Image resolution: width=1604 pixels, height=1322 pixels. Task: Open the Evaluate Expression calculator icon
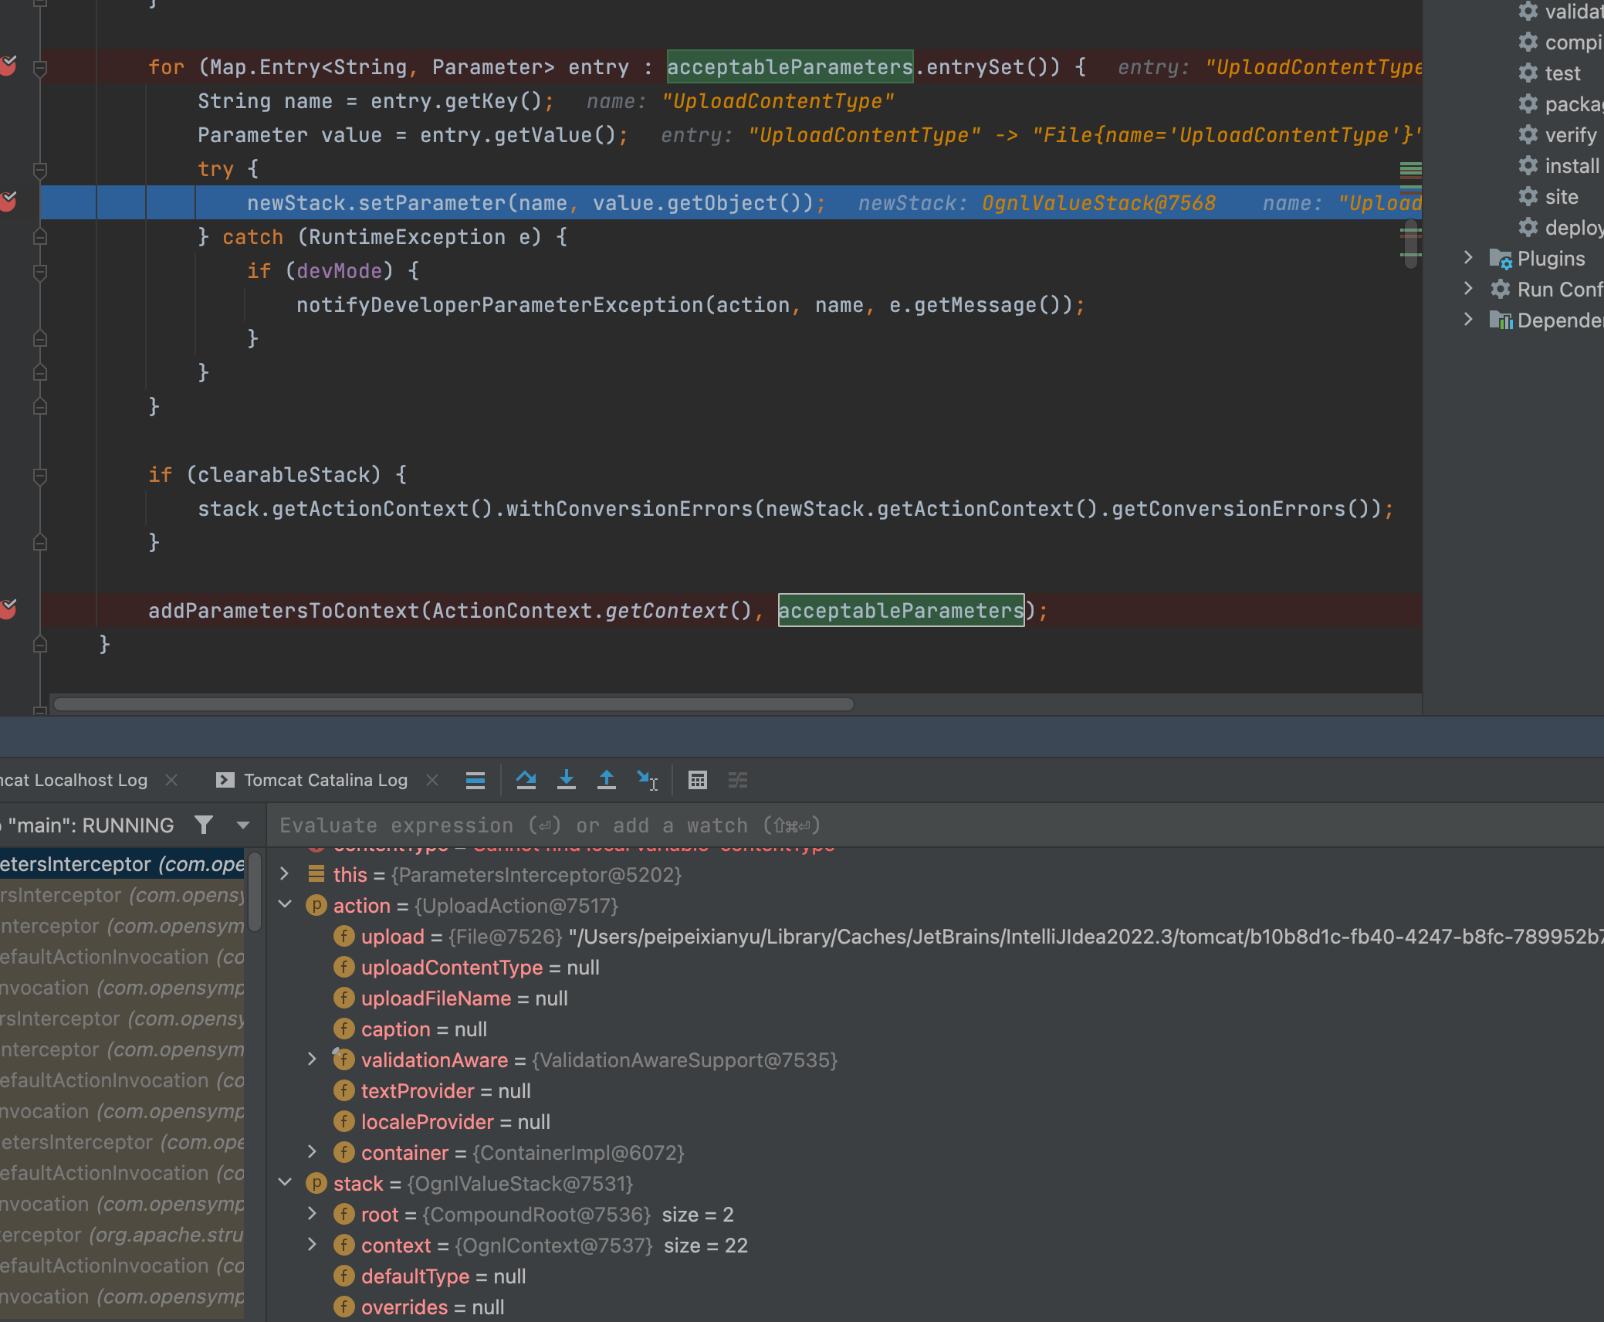pyautogui.click(x=697, y=780)
